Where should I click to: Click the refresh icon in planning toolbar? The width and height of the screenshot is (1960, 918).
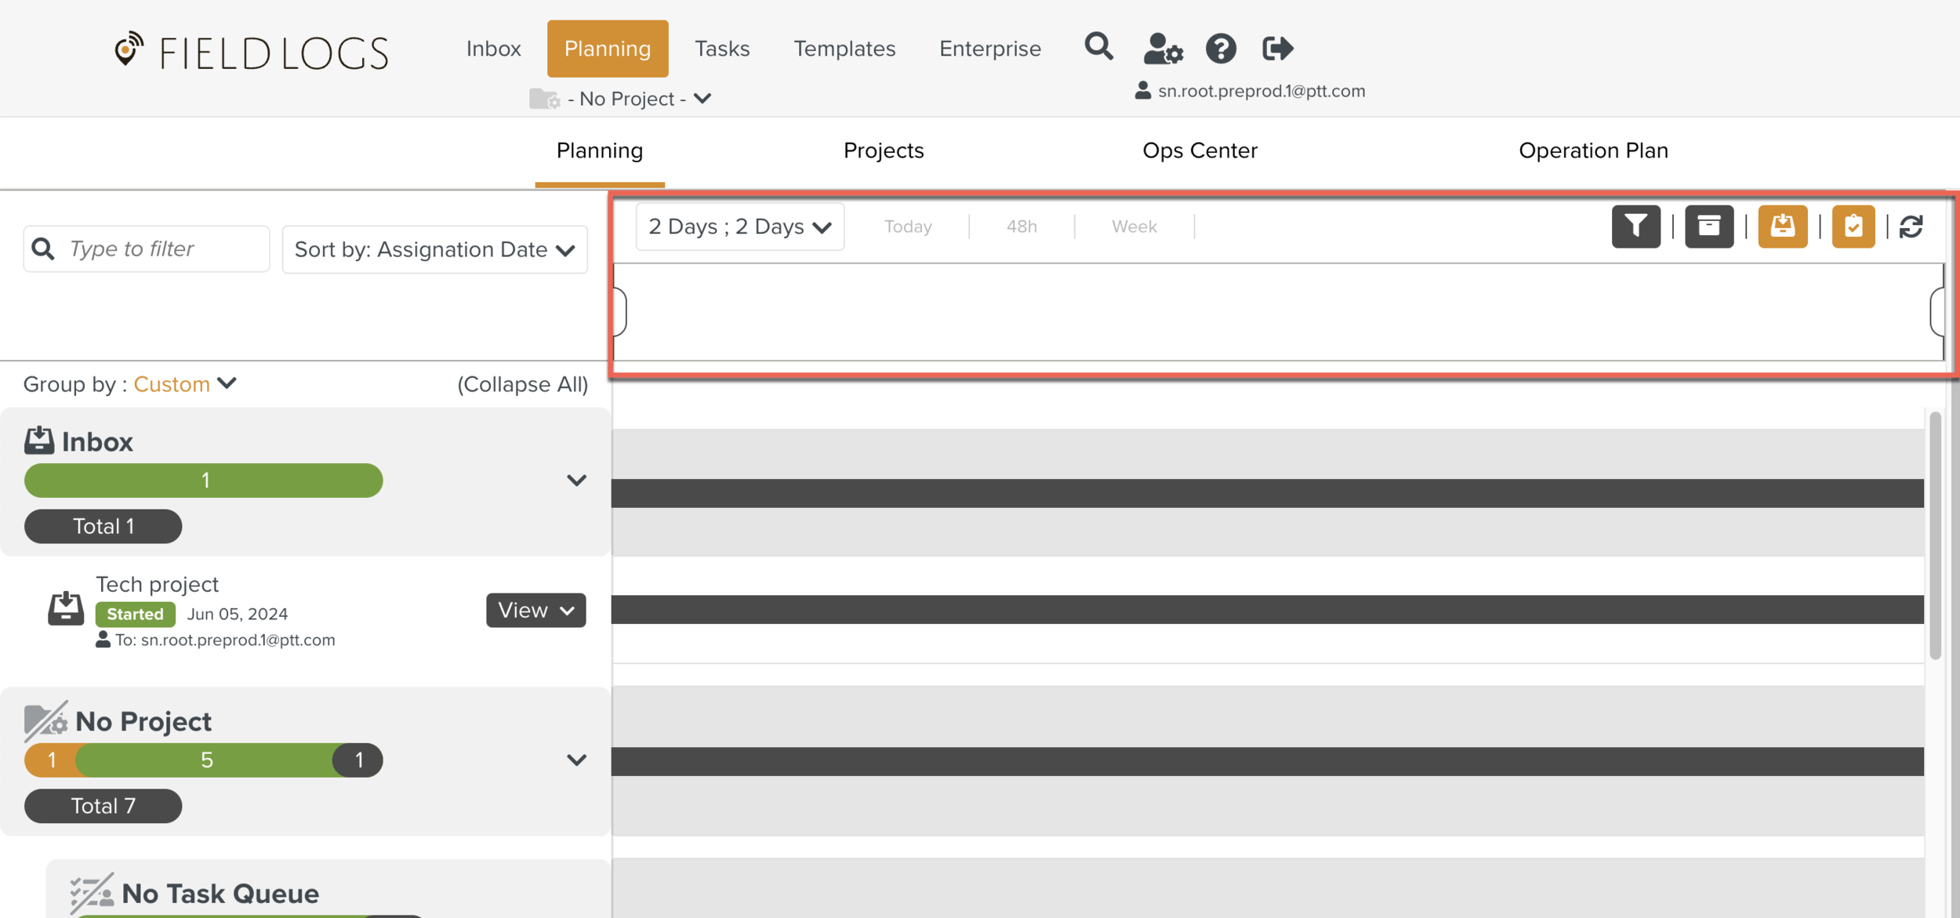click(x=1911, y=227)
